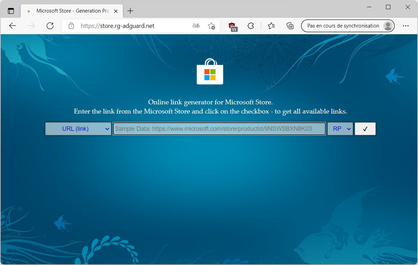The image size is (418, 265).
Task: Submit with the checkmark button
Action: pyautogui.click(x=365, y=129)
